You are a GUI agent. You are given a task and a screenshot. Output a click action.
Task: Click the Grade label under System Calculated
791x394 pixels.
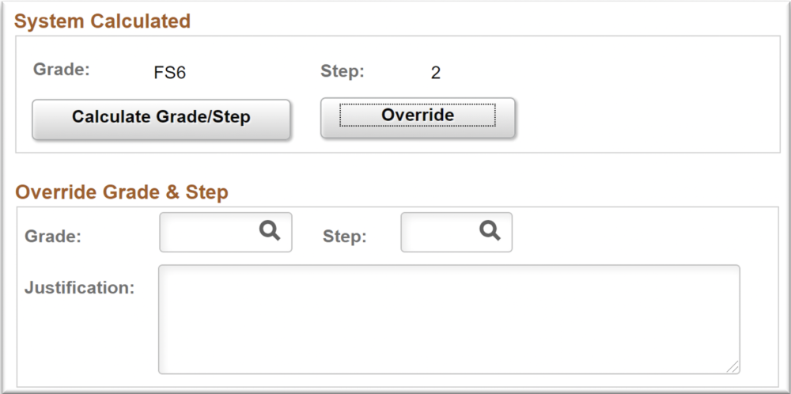pyautogui.click(x=62, y=69)
